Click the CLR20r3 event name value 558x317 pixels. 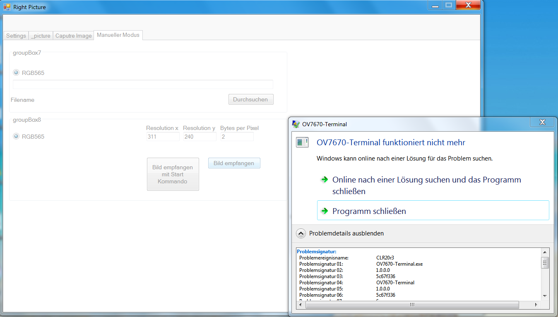[385, 257]
